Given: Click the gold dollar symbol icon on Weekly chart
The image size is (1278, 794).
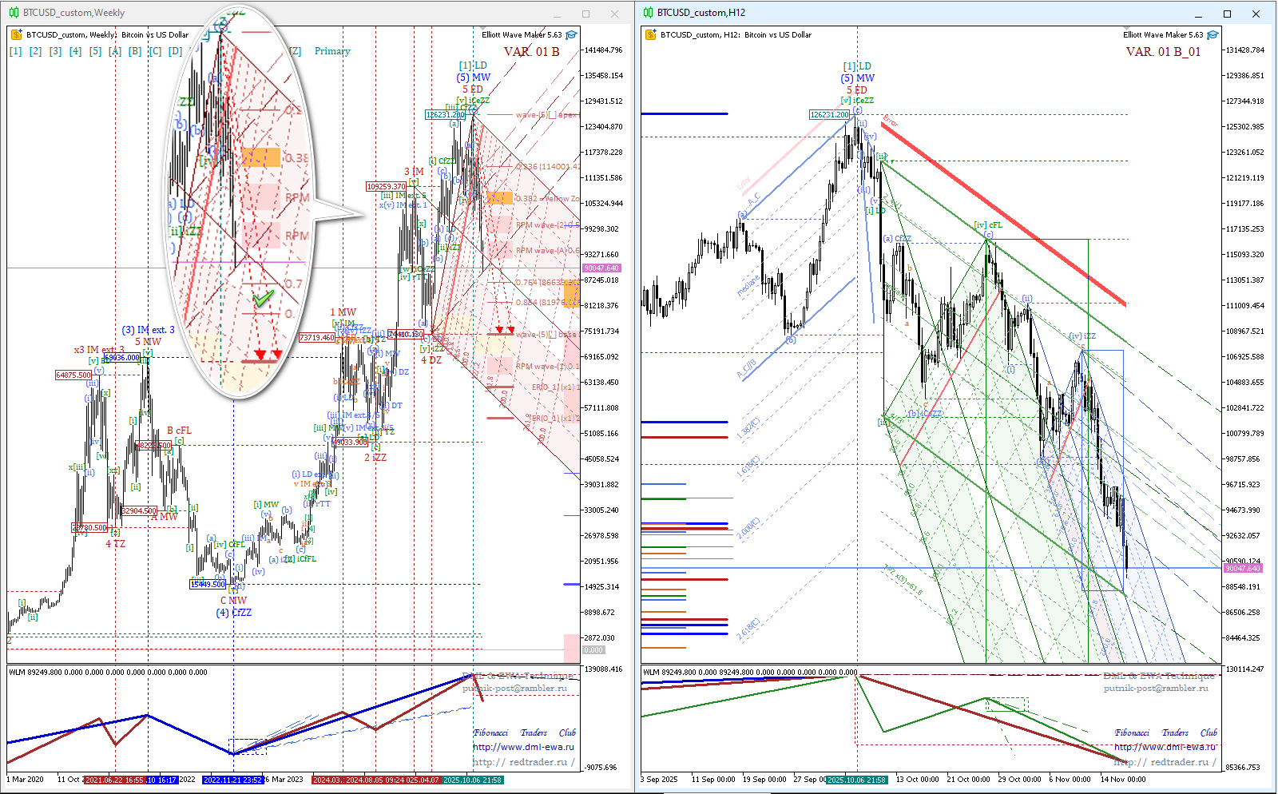Looking at the screenshot, I should 17,35.
